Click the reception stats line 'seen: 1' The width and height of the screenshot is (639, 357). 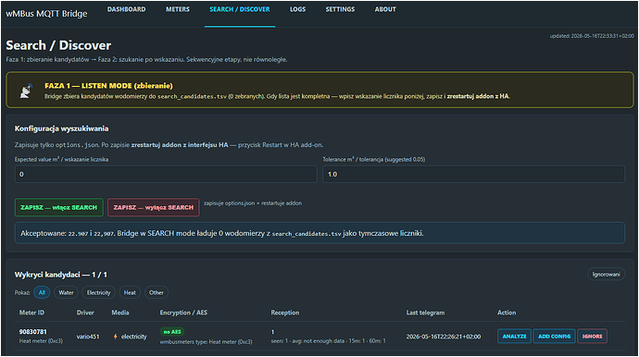tap(328, 341)
